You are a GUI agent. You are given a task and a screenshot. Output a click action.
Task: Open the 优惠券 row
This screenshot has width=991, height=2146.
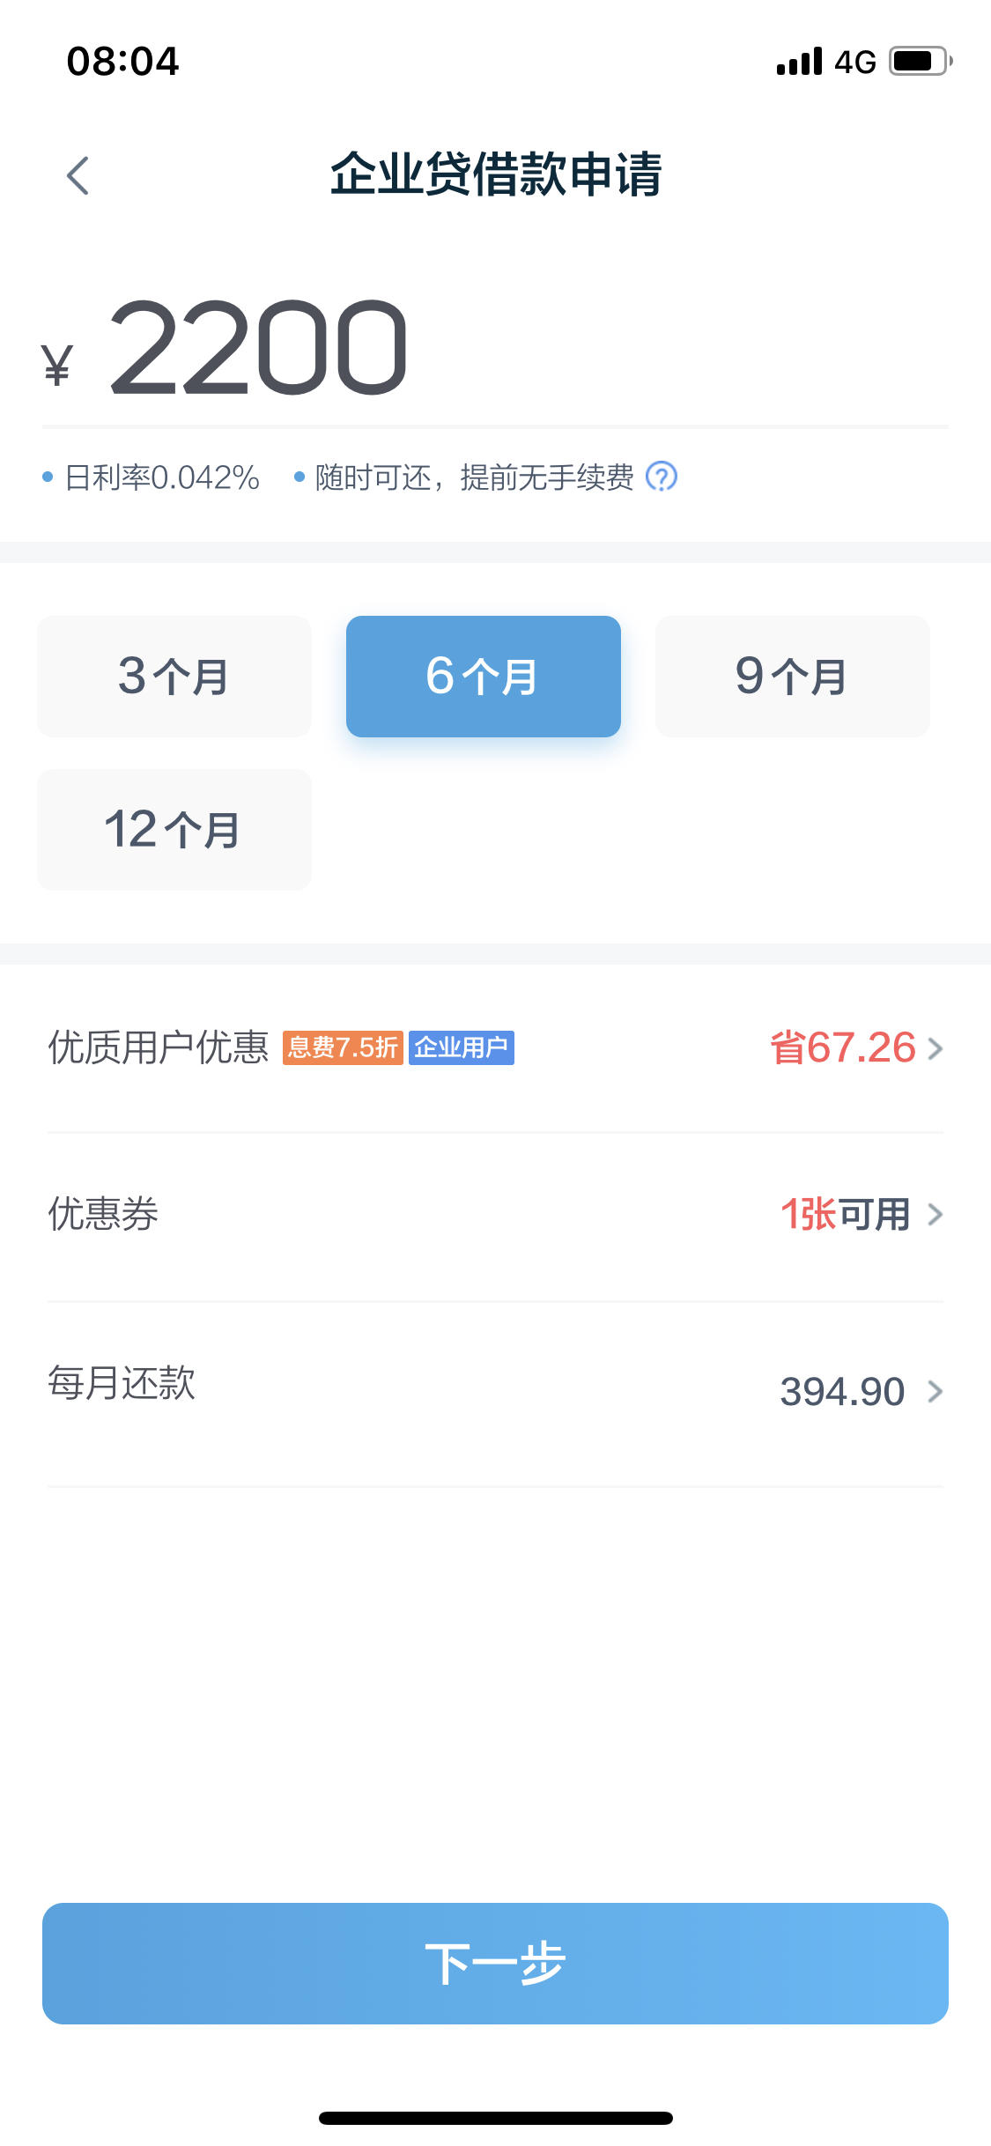click(x=495, y=1217)
